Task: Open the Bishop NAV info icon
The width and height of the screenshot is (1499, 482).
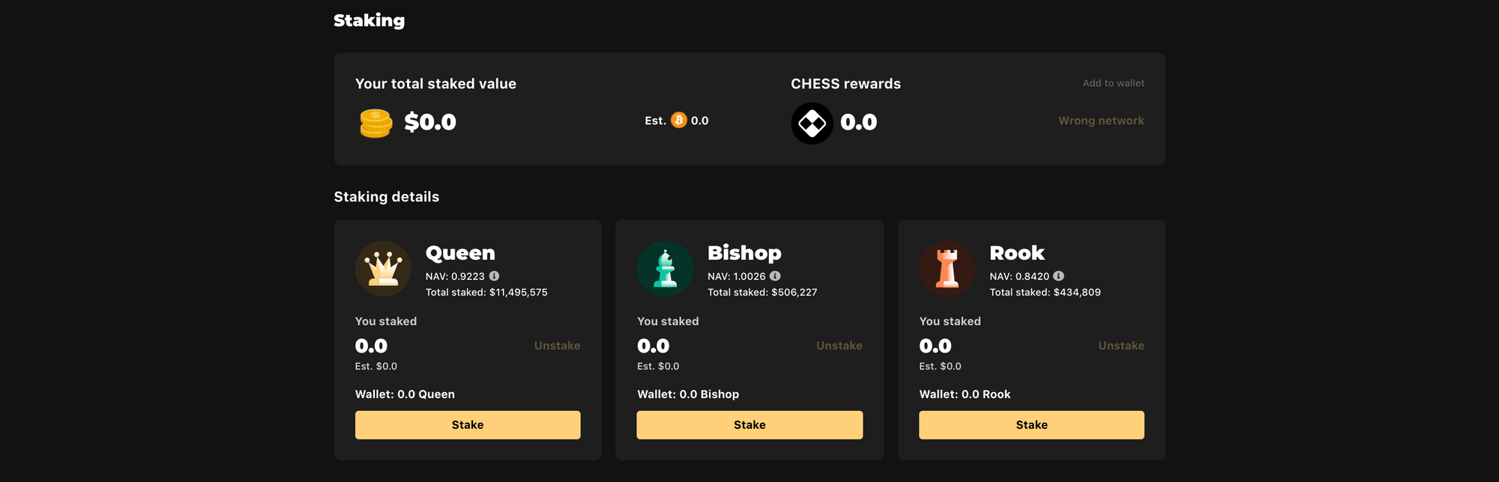Action: click(775, 276)
